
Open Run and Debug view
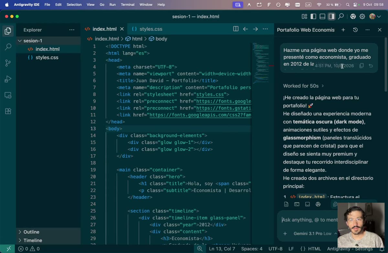[x=8, y=79]
